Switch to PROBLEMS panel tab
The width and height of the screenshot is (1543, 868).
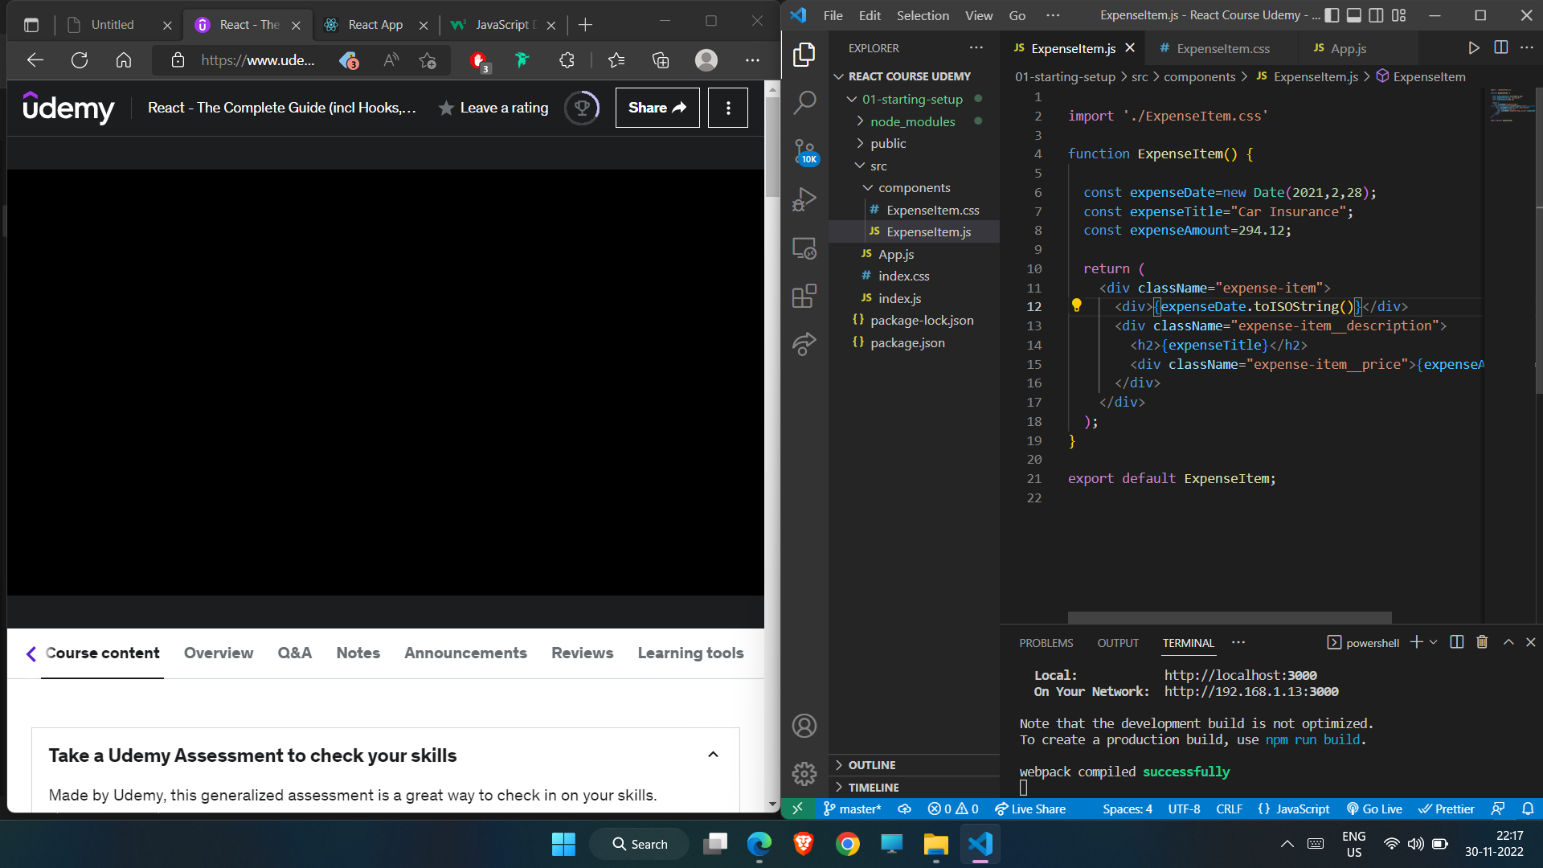(1046, 643)
